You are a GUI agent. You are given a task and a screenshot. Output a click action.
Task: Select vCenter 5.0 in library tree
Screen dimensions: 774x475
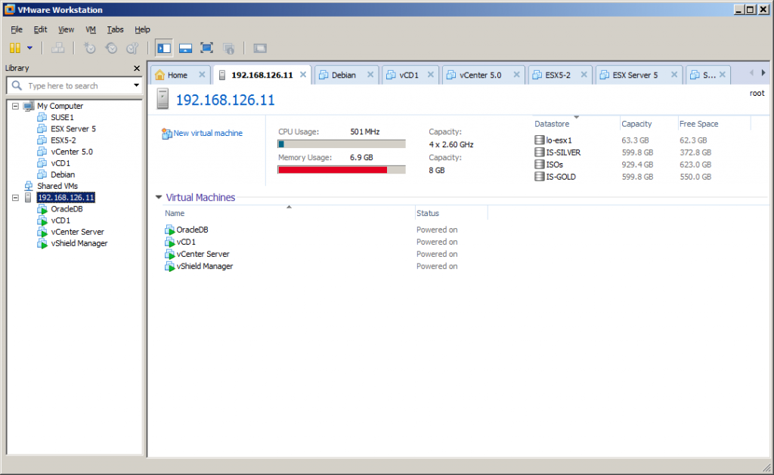tap(72, 152)
